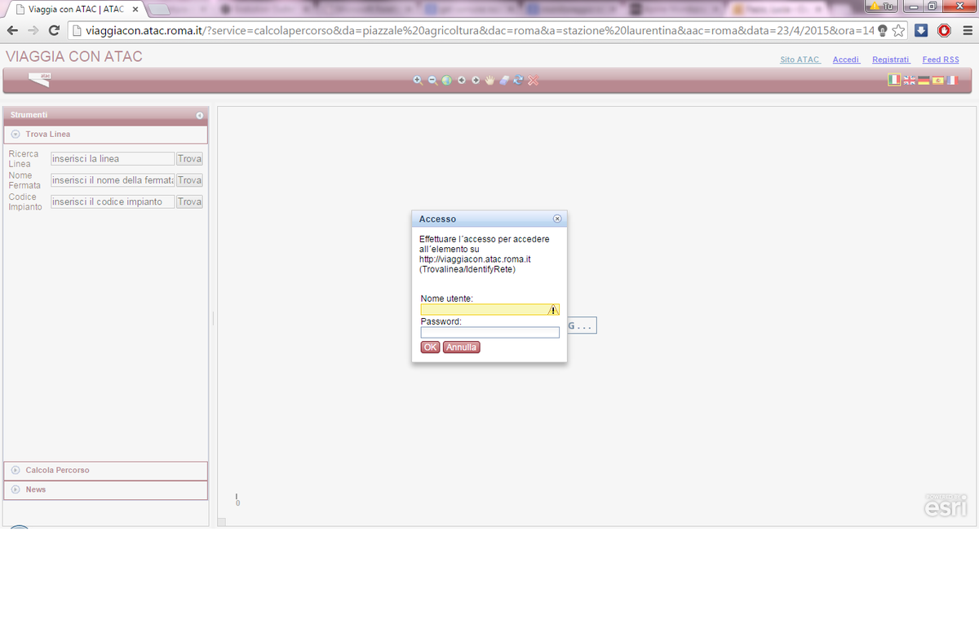This screenshot has height=624, width=979.
Task: Click the lightbulb icon in address bar
Action: [883, 31]
